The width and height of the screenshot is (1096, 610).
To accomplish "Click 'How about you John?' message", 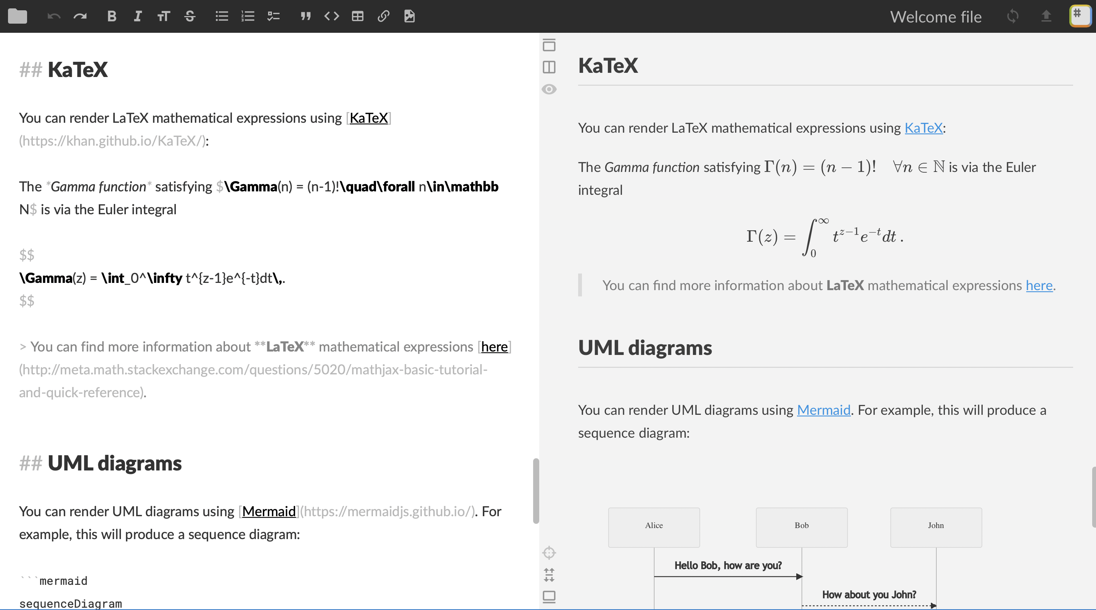I will [869, 595].
